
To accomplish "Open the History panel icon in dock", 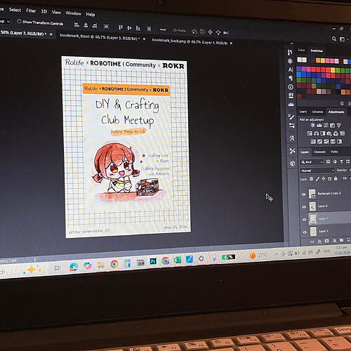I will click(x=290, y=53).
